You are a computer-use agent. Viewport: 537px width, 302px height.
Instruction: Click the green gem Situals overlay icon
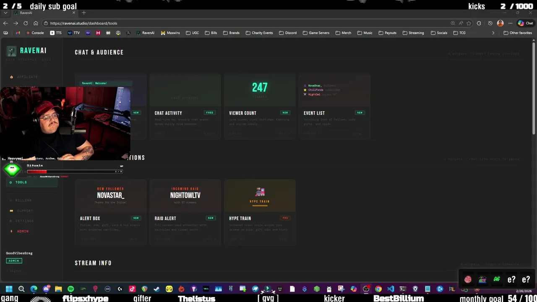[12, 169]
